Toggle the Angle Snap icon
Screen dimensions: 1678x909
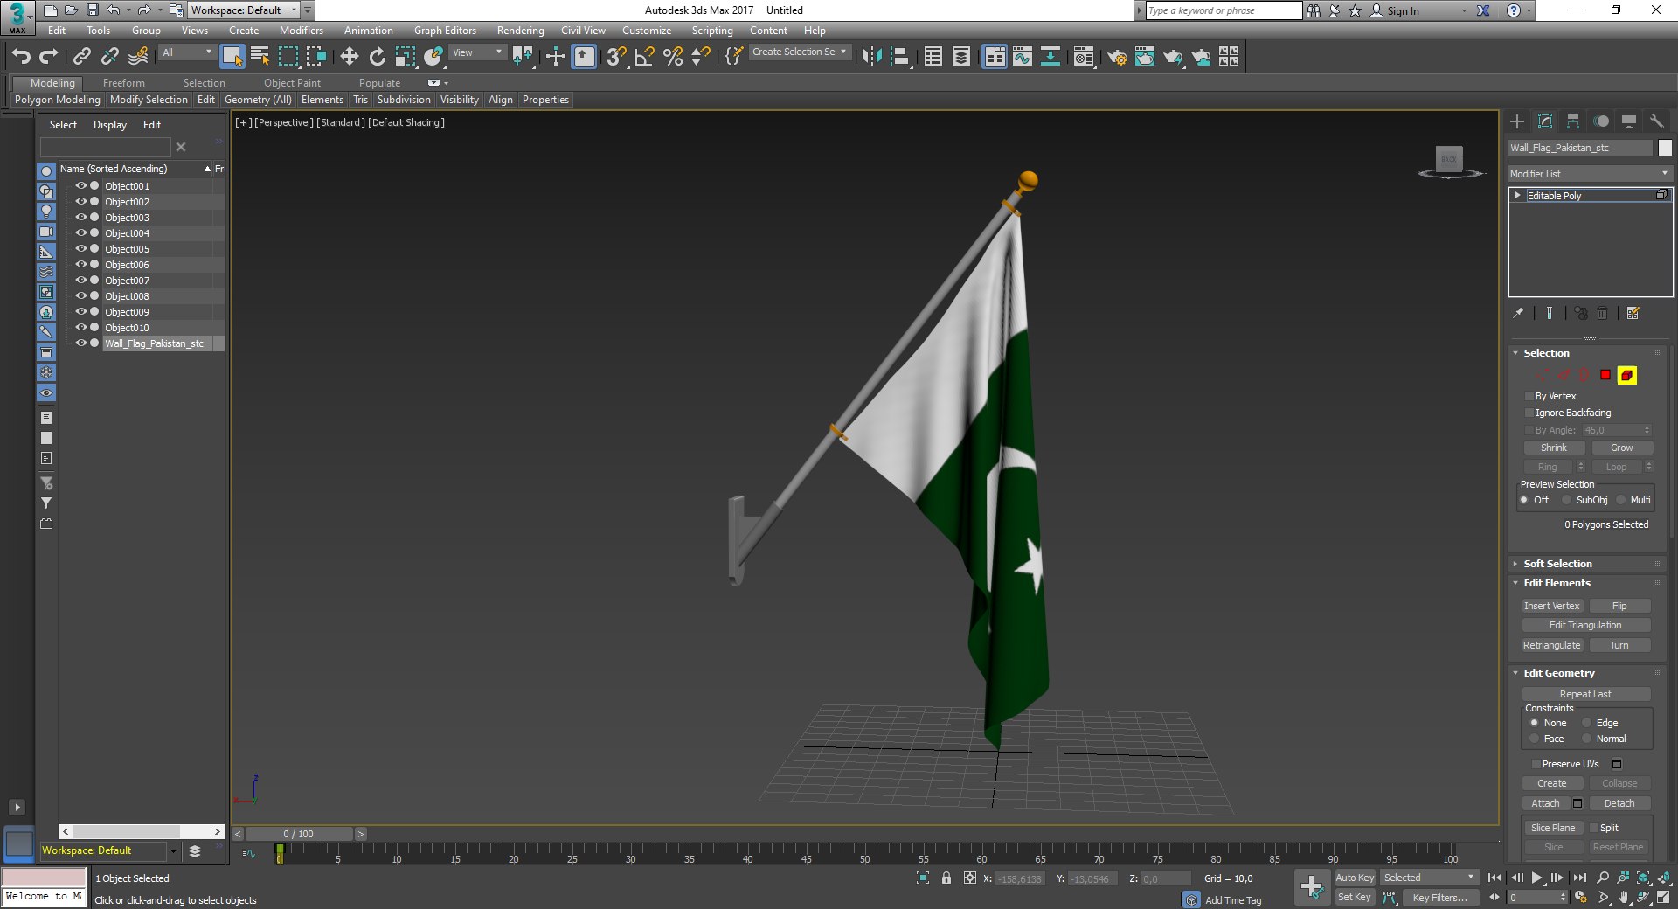pos(644,57)
